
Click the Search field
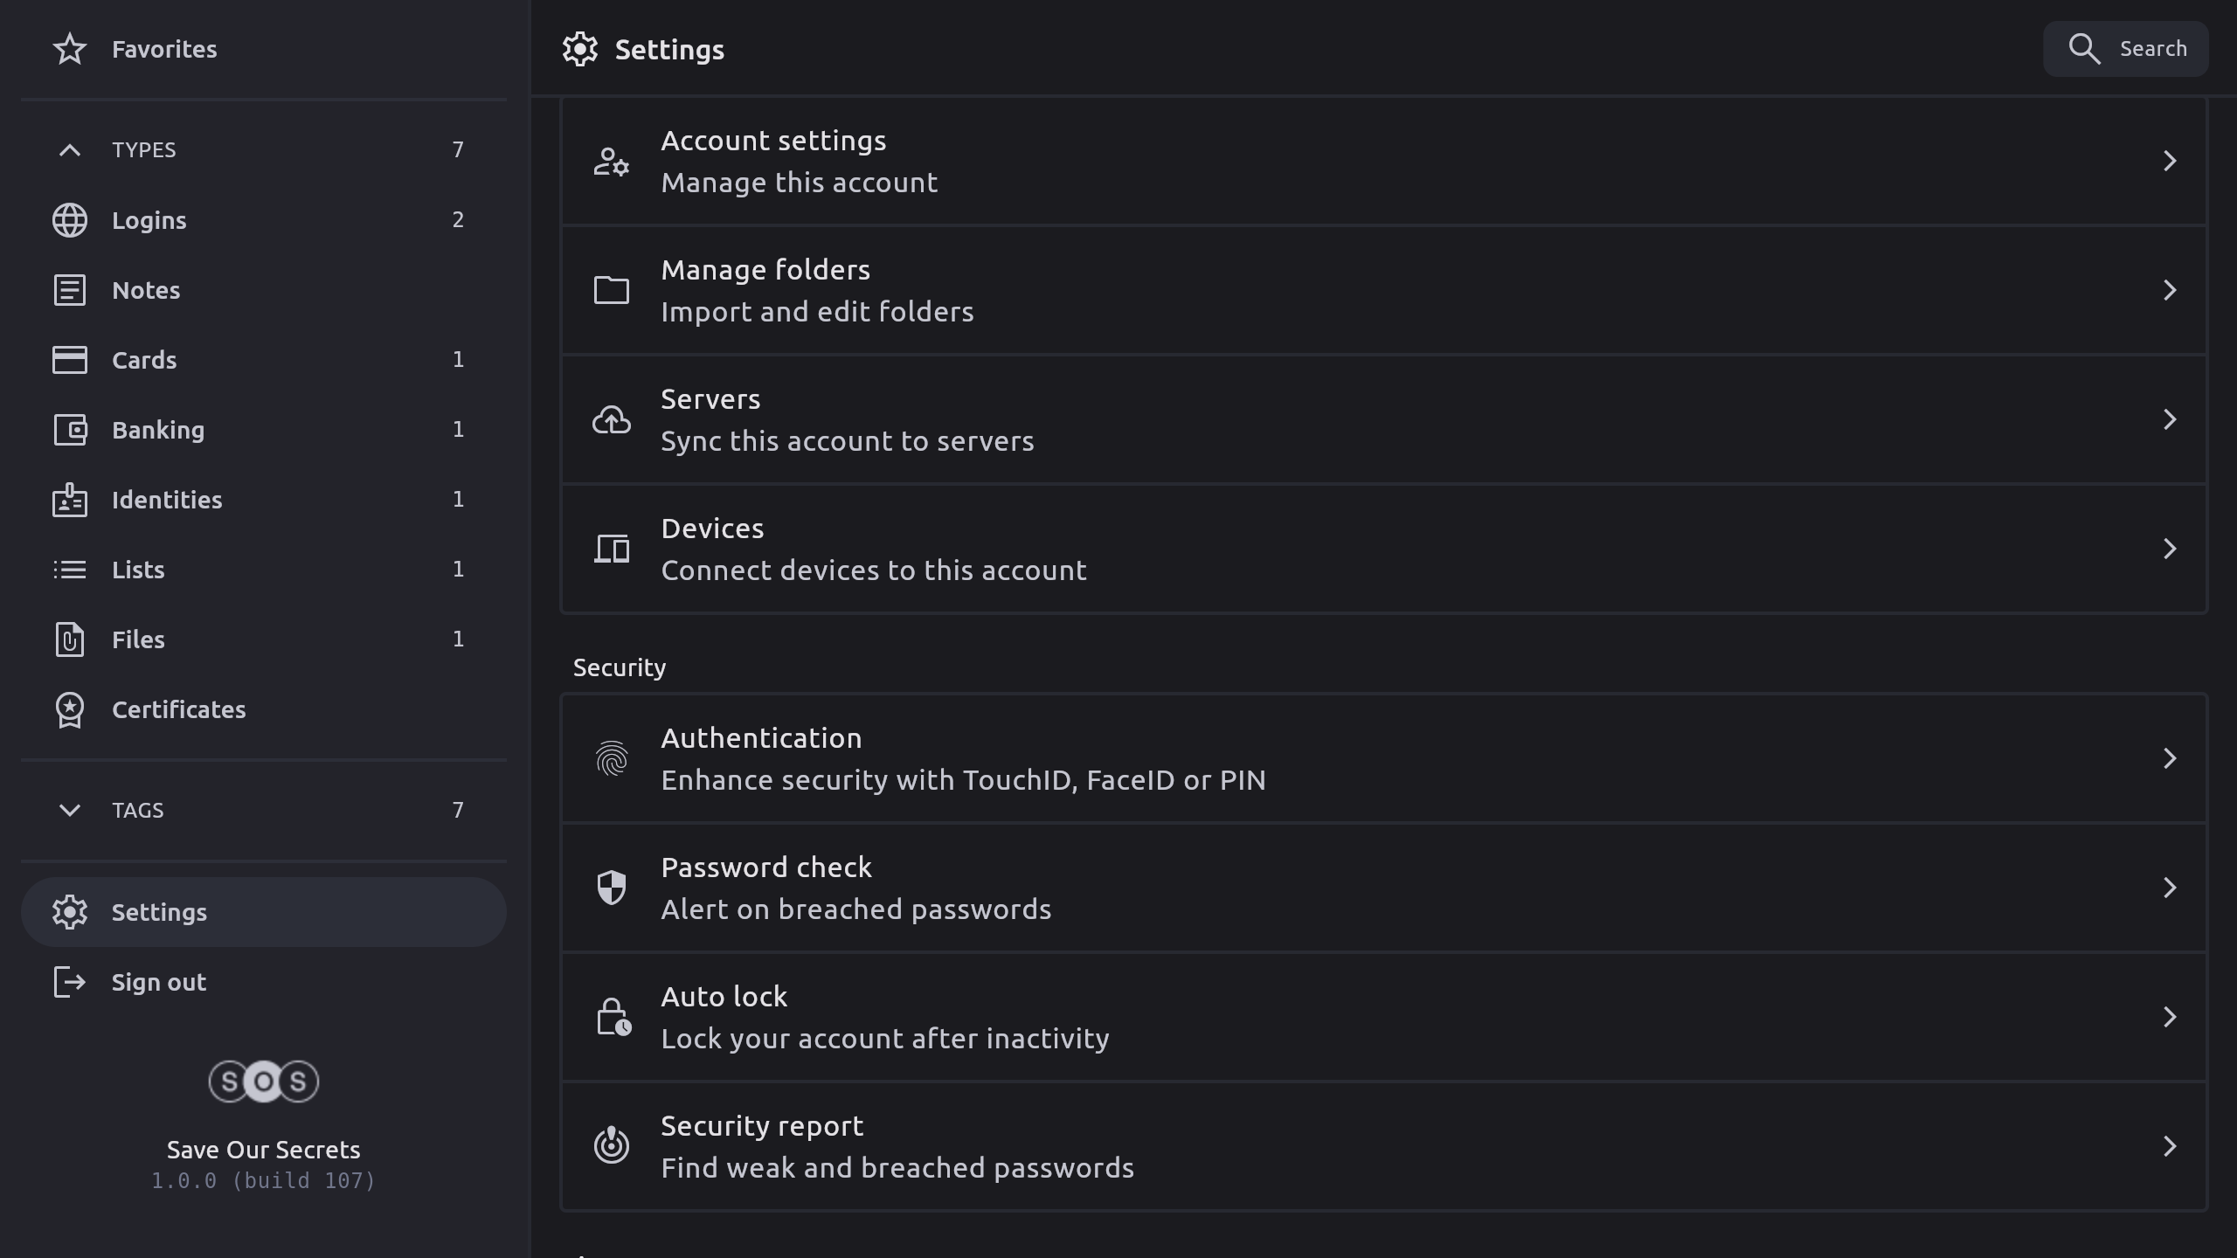pos(2125,49)
